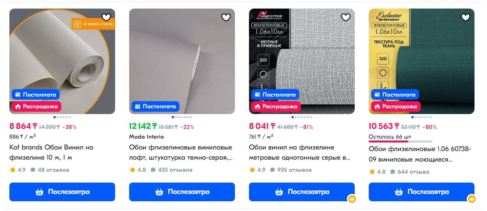Image resolution: width=487 pixels, height=211 pixels.
Task: Click the "Распродажа" flame badge on first card
Action: tap(36, 106)
